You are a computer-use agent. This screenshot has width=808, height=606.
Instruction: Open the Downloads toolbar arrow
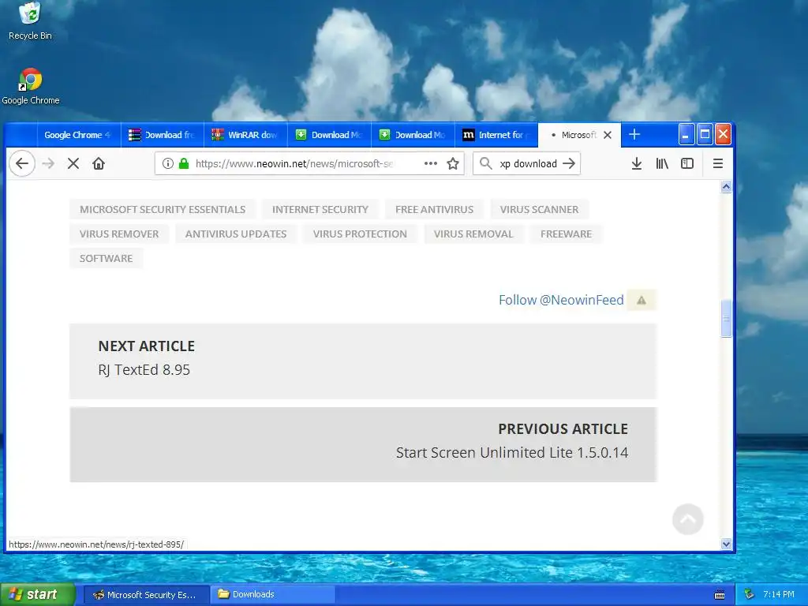coord(637,163)
